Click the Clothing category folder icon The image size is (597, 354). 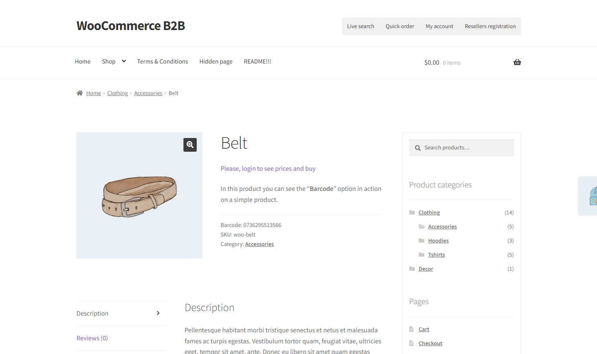pos(412,213)
